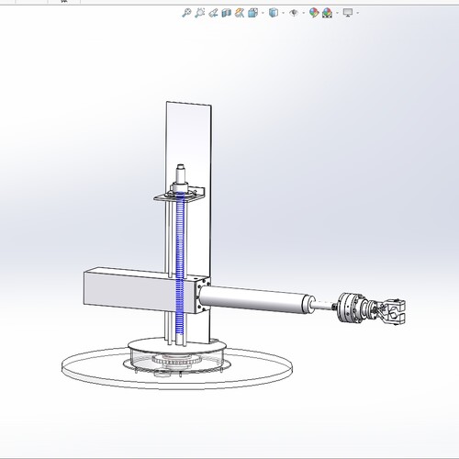
Task: Expand the Display Style dropdown arrow
Action: (x=283, y=13)
